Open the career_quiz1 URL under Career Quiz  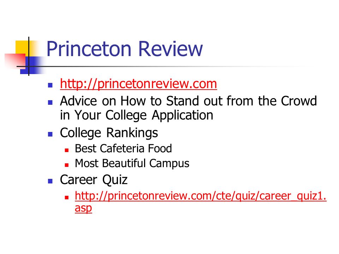201,202
